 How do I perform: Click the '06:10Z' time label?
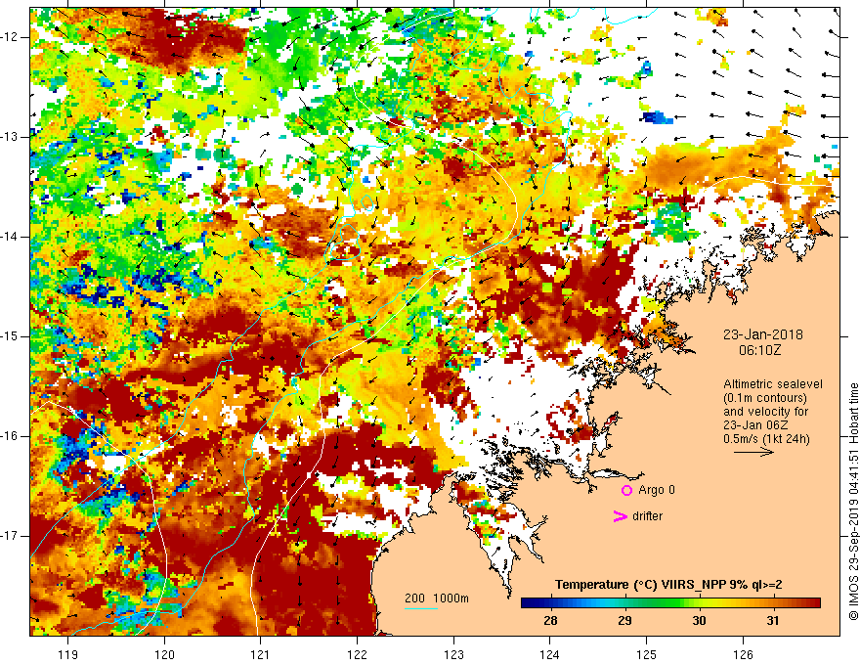coord(759,350)
